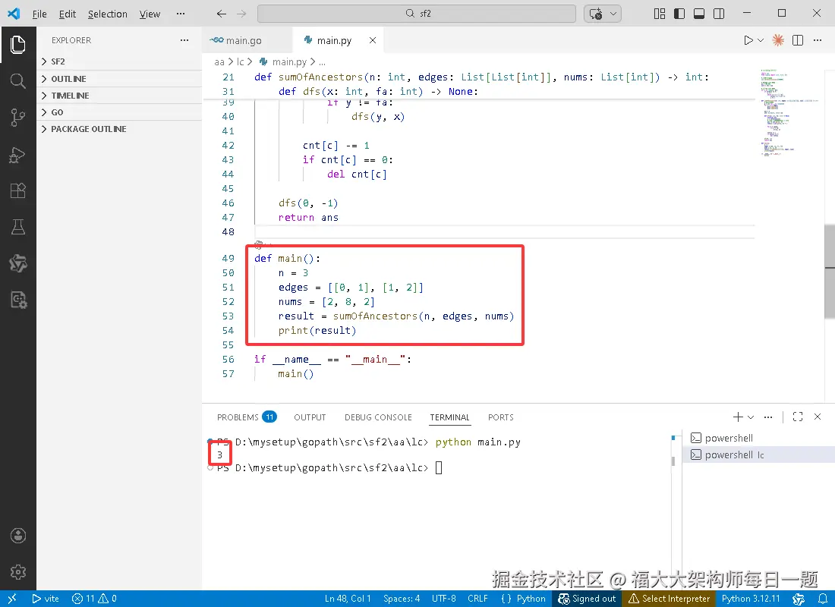Click the sf2 command center search box
This screenshot has width=835, height=607.
tap(417, 14)
